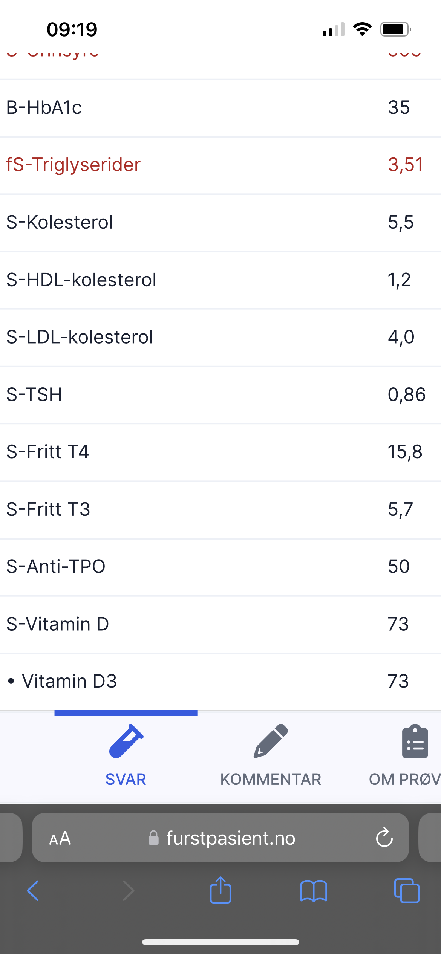Switch to the KOMMENTAR tab
Image resolution: width=441 pixels, height=954 pixels.
(x=271, y=779)
